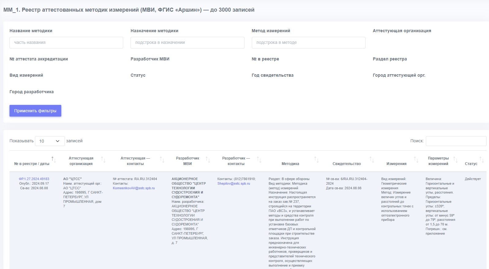Click the Назначение методики text field

[187, 43]
